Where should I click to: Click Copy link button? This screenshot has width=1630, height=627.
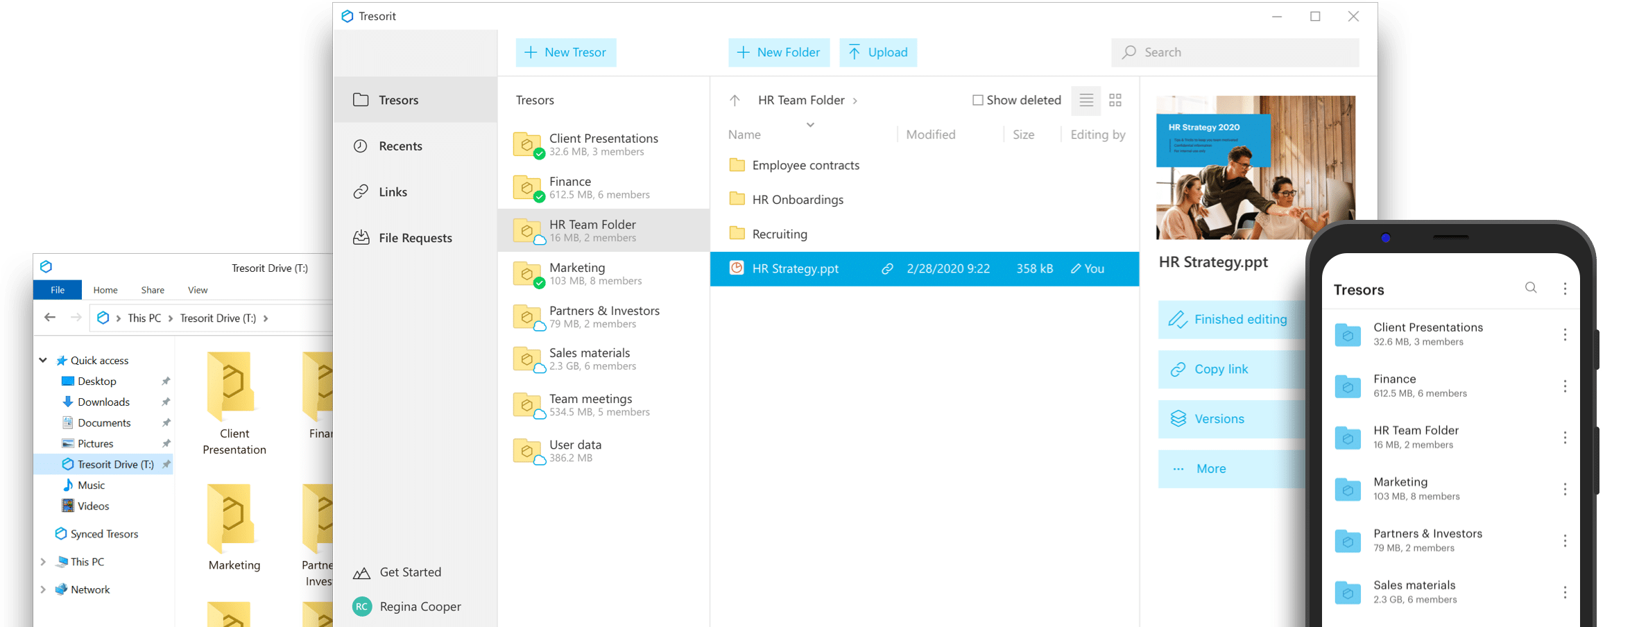coord(1232,370)
